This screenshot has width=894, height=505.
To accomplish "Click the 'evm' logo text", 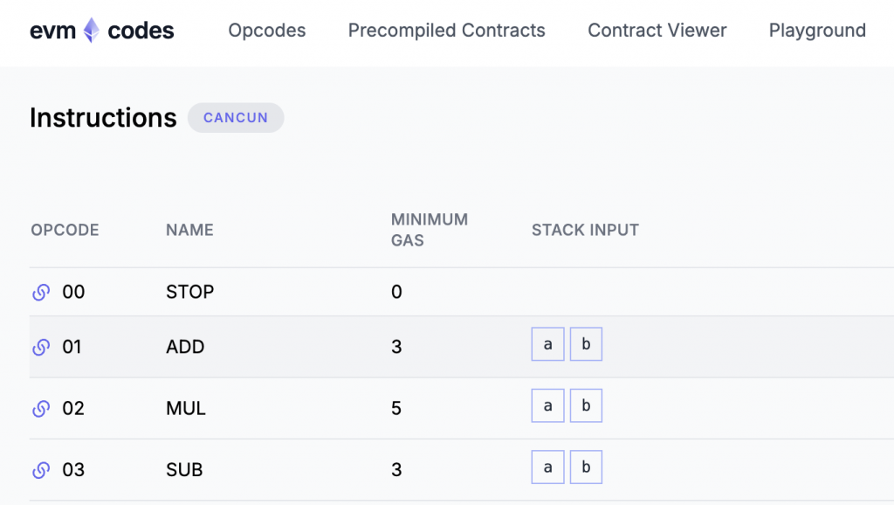I will 52,31.
